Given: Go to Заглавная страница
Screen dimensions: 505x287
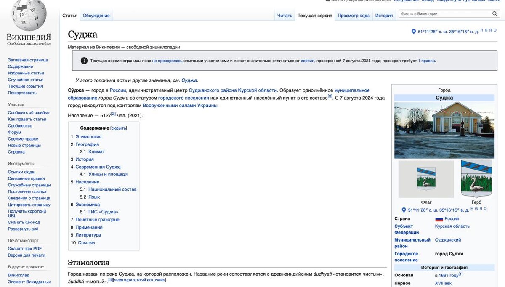Looking at the screenshot, I should pos(28,60).
